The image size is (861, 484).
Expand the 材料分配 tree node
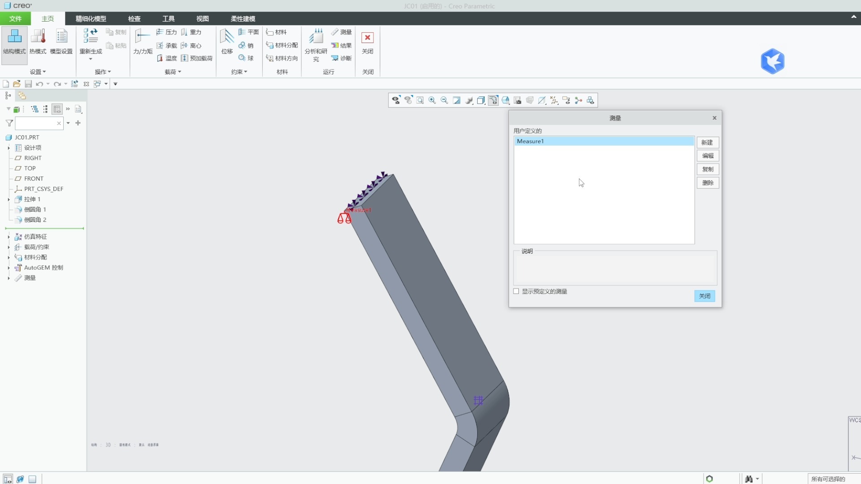[x=9, y=257]
